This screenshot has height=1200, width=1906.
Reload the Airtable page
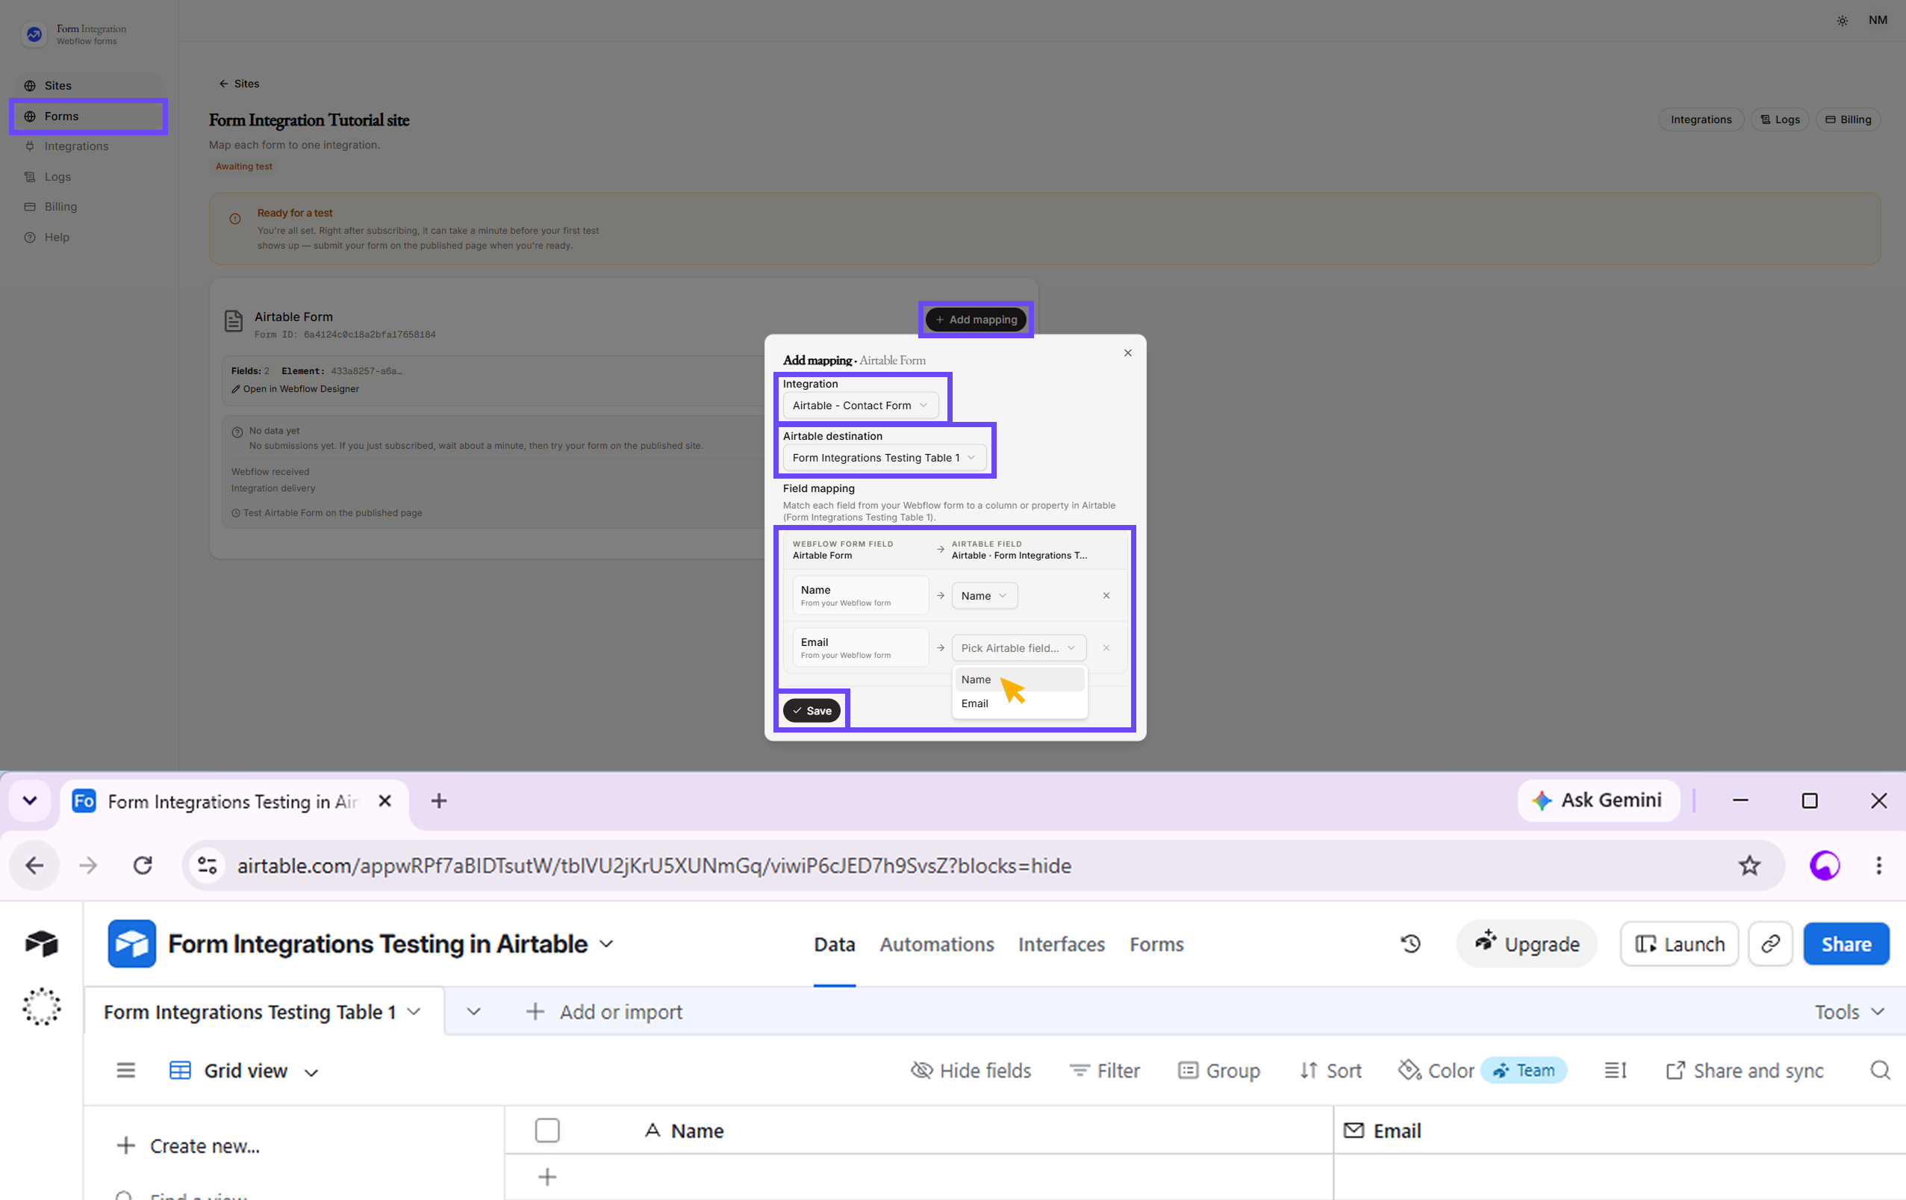143,866
